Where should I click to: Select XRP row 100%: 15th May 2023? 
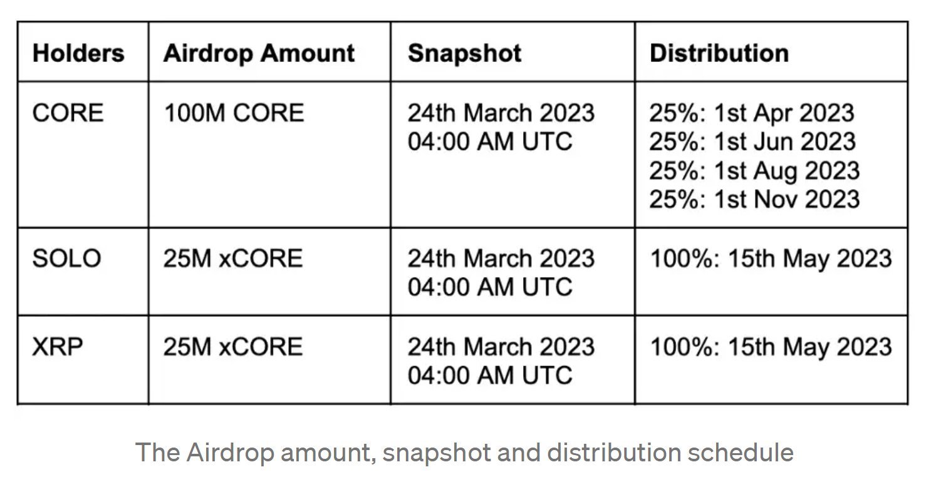[x=771, y=347]
